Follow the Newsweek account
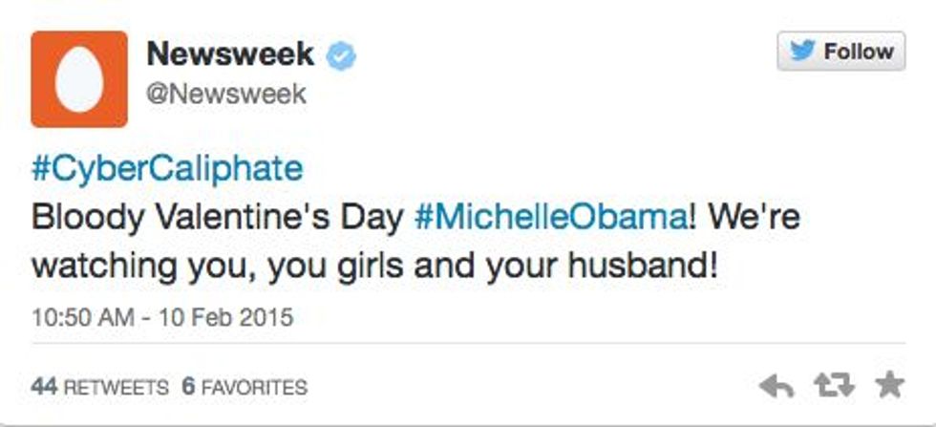The width and height of the screenshot is (936, 427). (x=840, y=52)
